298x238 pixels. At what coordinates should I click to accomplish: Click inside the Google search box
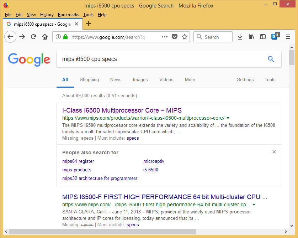(x=142, y=59)
